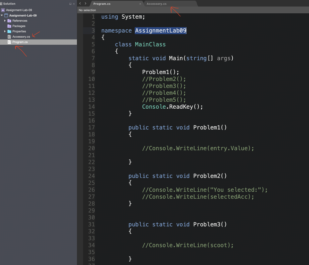The image size is (309, 265).
Task: Click line number 9 in the editor gutter
Action: pyautogui.click(x=93, y=72)
